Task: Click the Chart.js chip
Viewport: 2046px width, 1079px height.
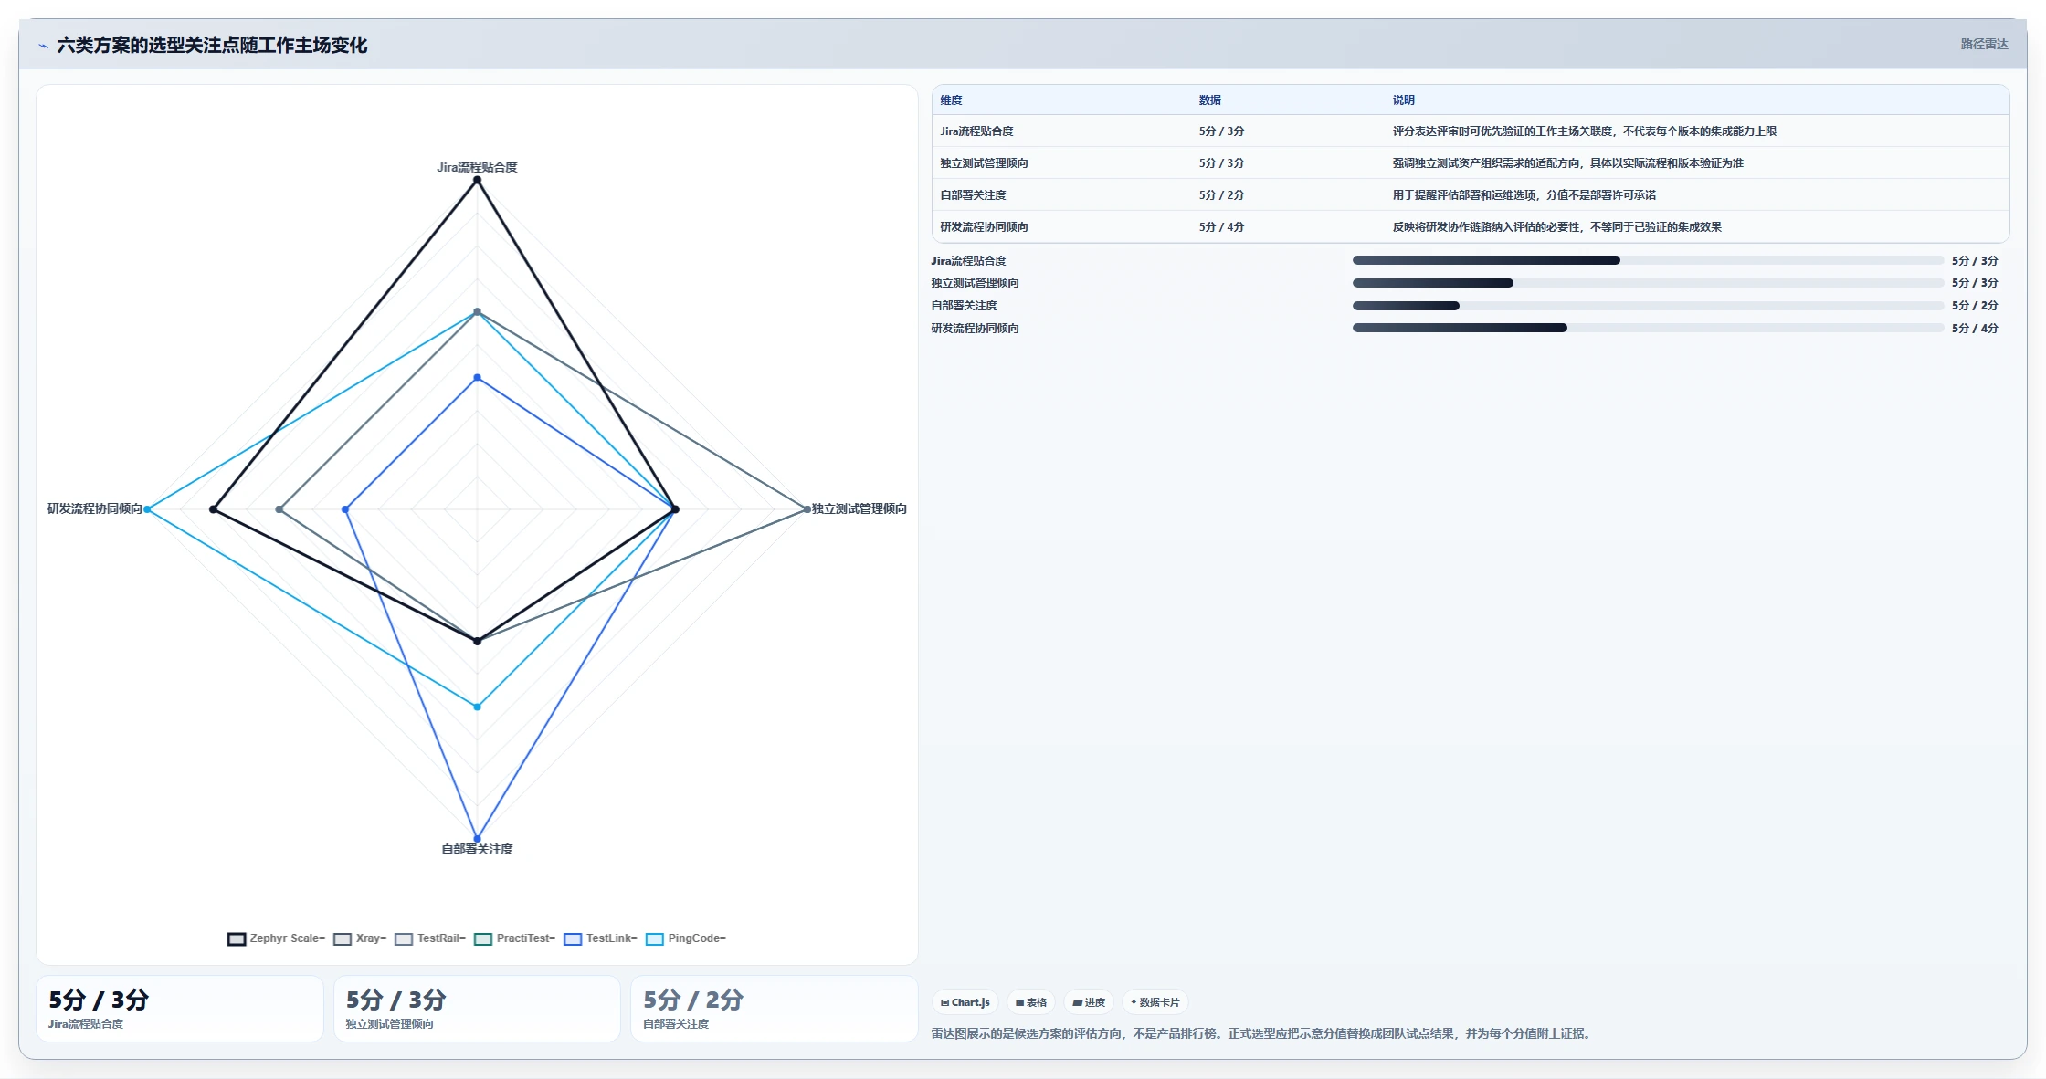Action: click(x=965, y=1002)
